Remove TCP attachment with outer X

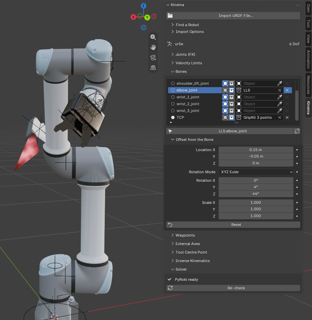[287, 117]
